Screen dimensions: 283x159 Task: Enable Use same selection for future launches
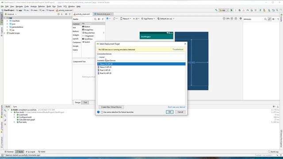pyautogui.click(x=102, y=112)
